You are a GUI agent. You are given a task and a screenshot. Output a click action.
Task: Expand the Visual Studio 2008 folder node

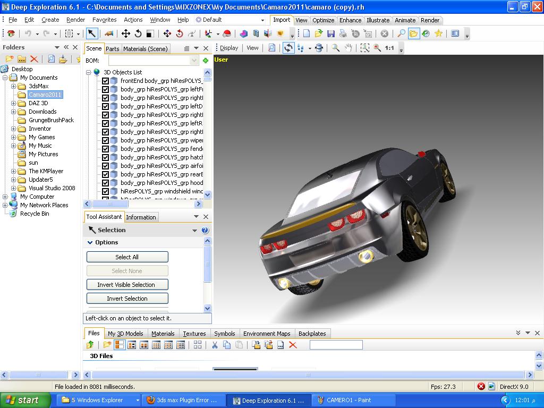pyautogui.click(x=13, y=188)
